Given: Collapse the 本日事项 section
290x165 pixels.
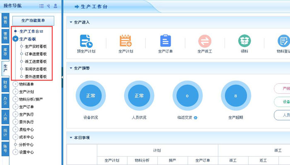Looking at the screenshot, I should pyautogui.click(x=71, y=137).
